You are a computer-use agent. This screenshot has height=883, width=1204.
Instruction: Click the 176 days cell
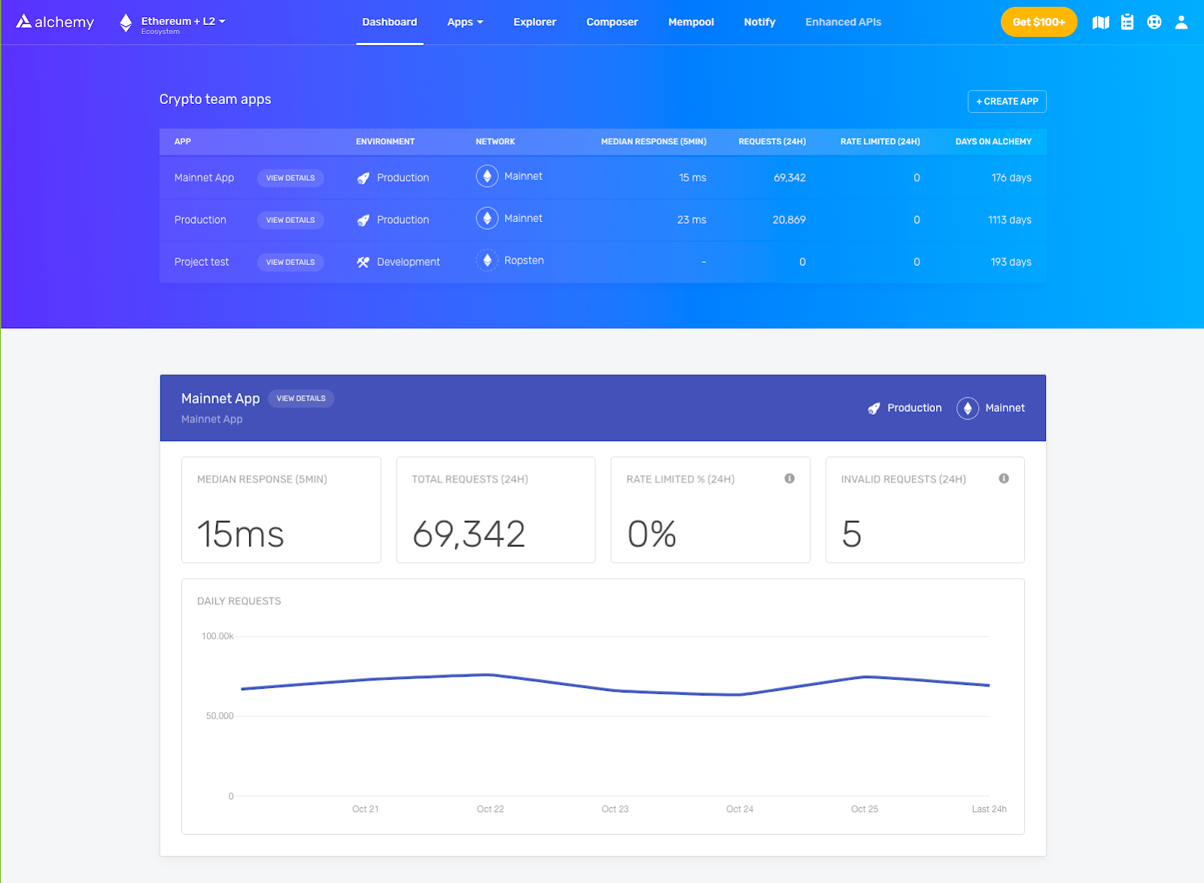tap(1011, 178)
